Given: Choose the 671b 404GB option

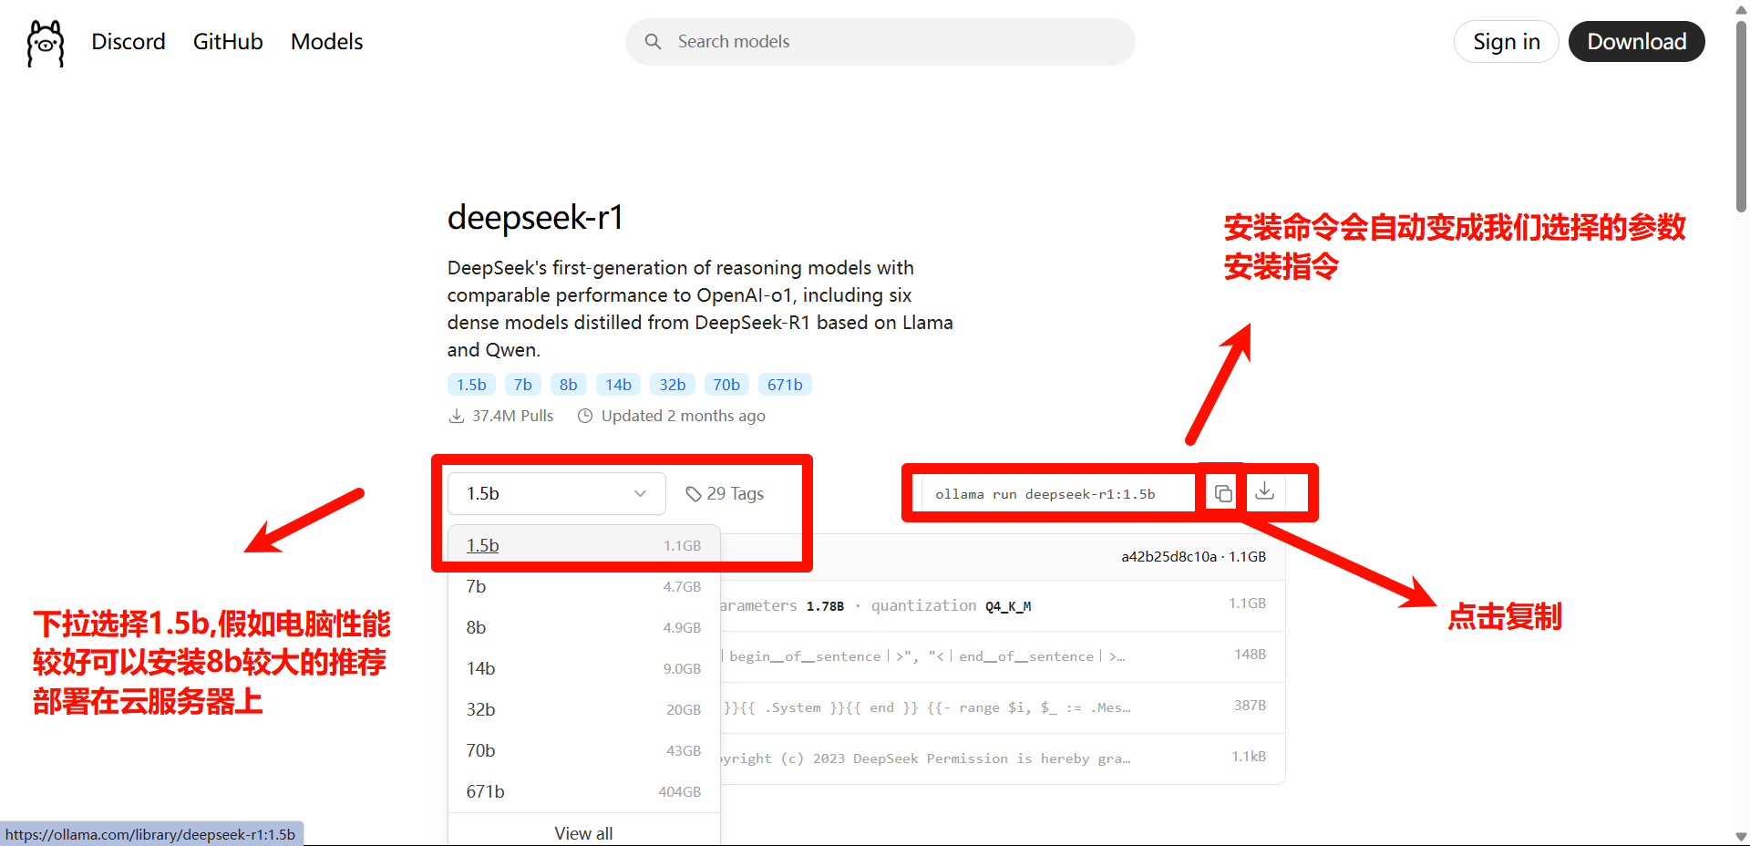Looking at the screenshot, I should click(583, 791).
